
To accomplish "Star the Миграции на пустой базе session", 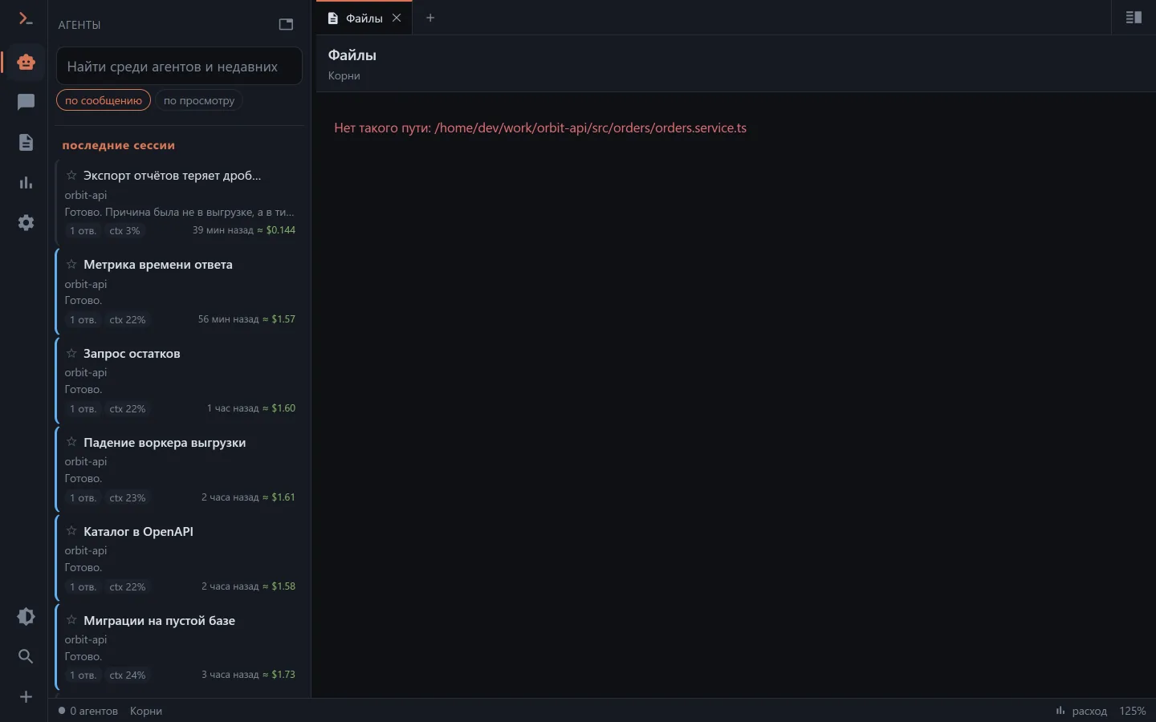I will coord(71,620).
